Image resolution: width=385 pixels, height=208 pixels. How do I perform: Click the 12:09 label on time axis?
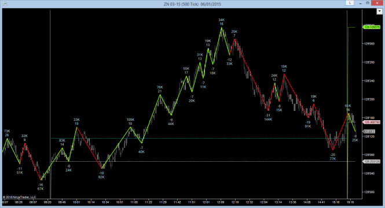click(221, 202)
